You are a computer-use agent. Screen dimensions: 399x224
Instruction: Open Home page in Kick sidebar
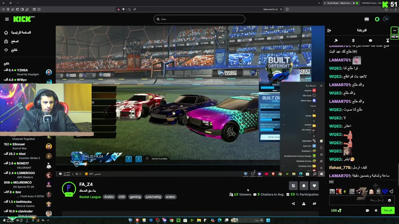17,32
